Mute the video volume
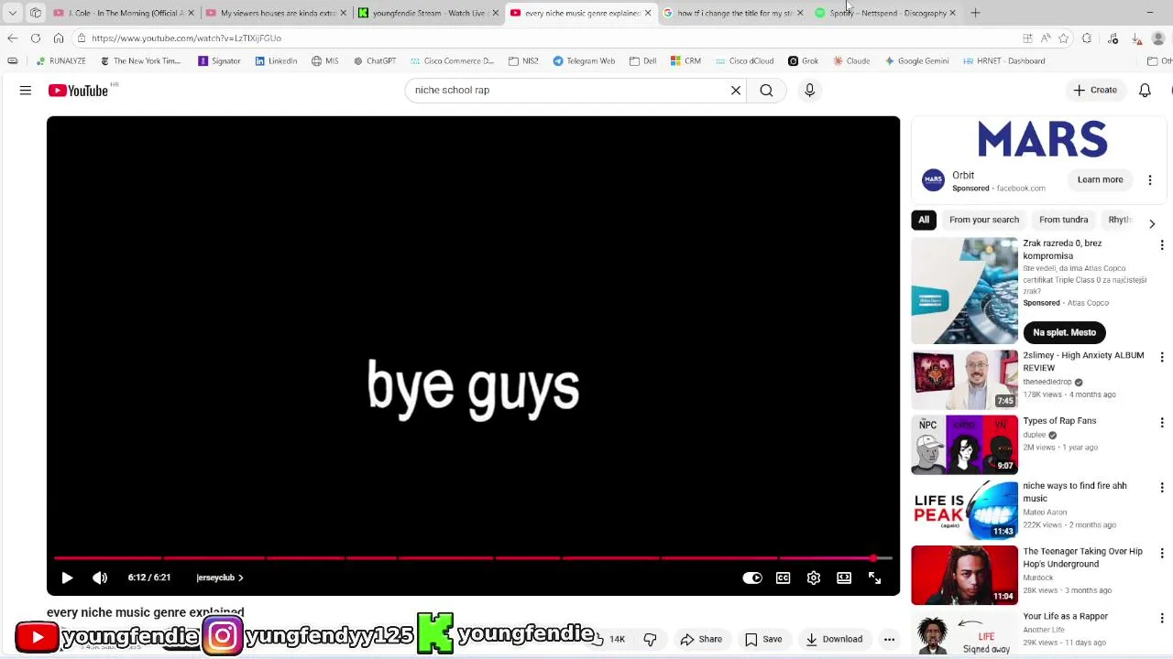Image resolution: width=1173 pixels, height=659 pixels. tap(100, 578)
